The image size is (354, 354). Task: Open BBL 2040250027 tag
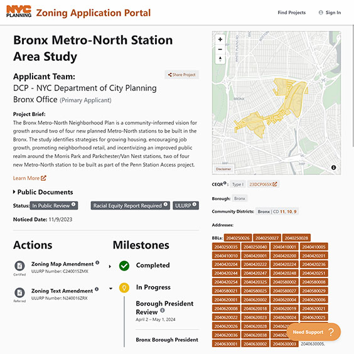click(x=267, y=238)
